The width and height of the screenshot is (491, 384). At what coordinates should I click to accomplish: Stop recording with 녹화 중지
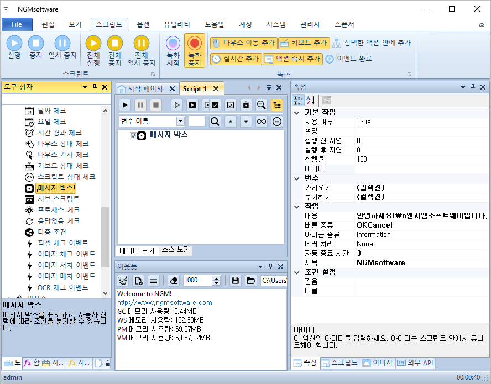[x=195, y=51]
